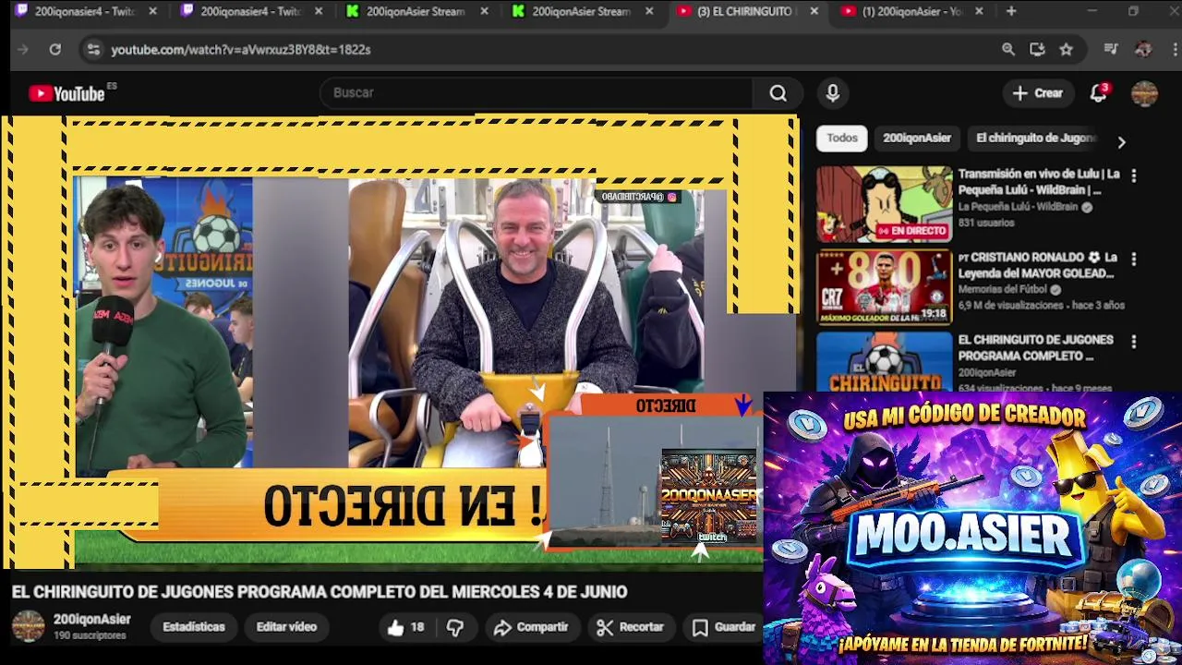Viewport: 1182px width, 665px height.
Task: Select the Todos filter chip
Action: (841, 139)
